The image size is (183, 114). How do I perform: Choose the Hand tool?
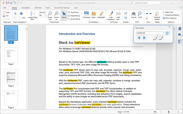pos(73,12)
